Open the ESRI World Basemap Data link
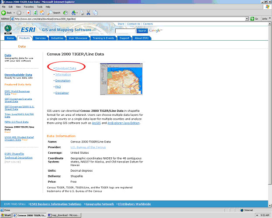 17,93
